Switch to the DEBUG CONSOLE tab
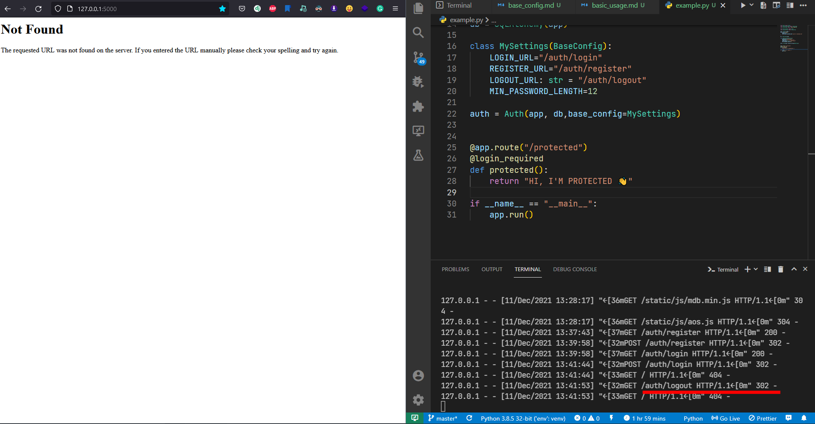Viewport: 815px width, 424px height. tap(575, 269)
